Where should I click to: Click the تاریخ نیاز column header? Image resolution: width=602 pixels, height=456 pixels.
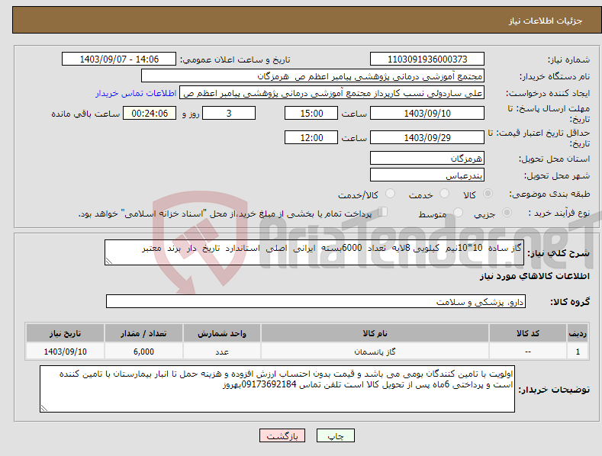66,333
